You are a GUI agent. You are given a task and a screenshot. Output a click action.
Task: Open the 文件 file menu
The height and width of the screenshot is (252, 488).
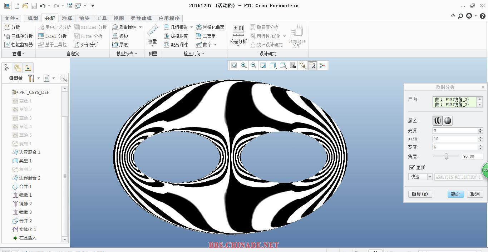point(12,18)
